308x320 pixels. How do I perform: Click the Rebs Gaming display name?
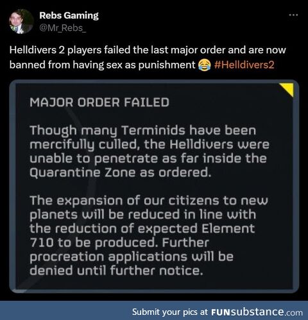[69, 15]
